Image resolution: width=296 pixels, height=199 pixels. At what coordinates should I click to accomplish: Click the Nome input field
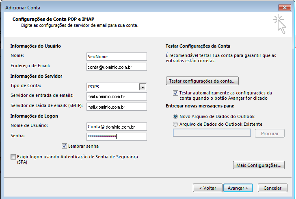[117, 57]
